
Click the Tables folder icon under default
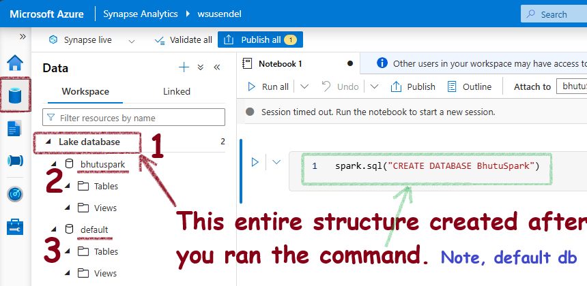point(83,251)
